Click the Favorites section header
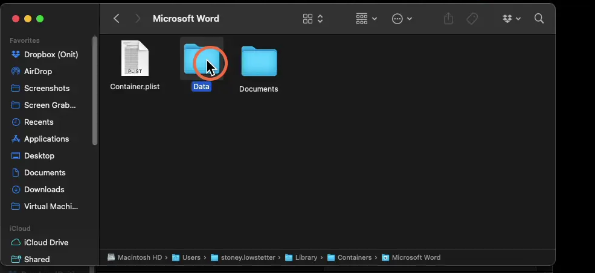Image resolution: width=595 pixels, height=273 pixels. 25,40
